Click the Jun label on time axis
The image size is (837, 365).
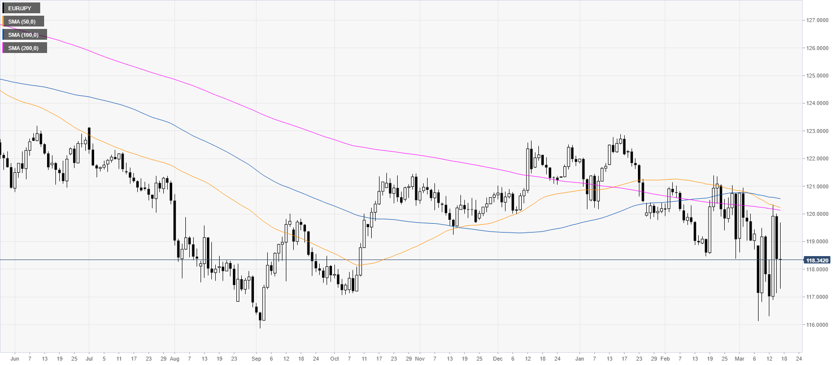[x=15, y=359]
